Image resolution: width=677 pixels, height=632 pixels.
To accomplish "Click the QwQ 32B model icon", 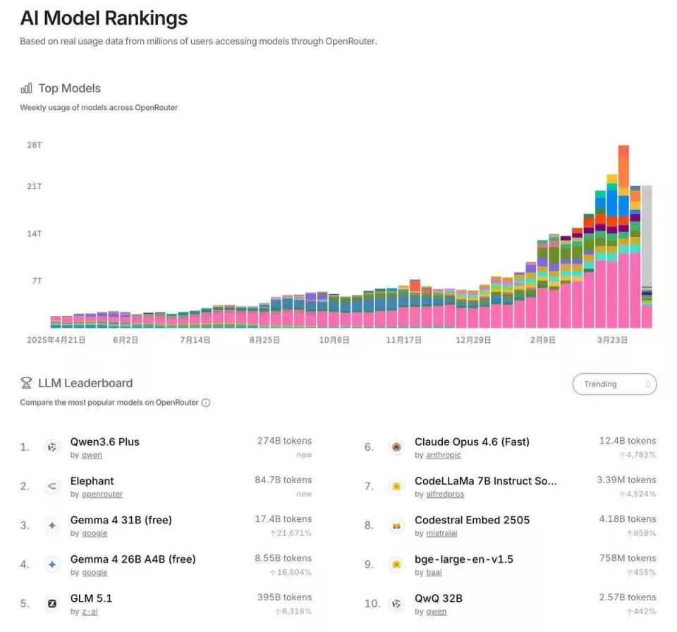I will [x=396, y=604].
